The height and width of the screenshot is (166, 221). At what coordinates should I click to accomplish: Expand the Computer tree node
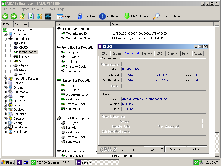coord(5,34)
